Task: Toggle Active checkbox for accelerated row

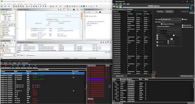Action: click(x=116, y=90)
